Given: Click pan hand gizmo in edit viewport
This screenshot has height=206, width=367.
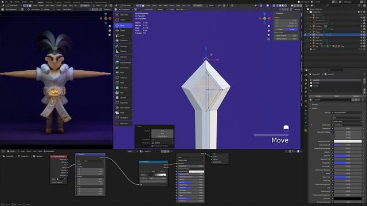Looking at the screenshot, I should click(269, 30).
